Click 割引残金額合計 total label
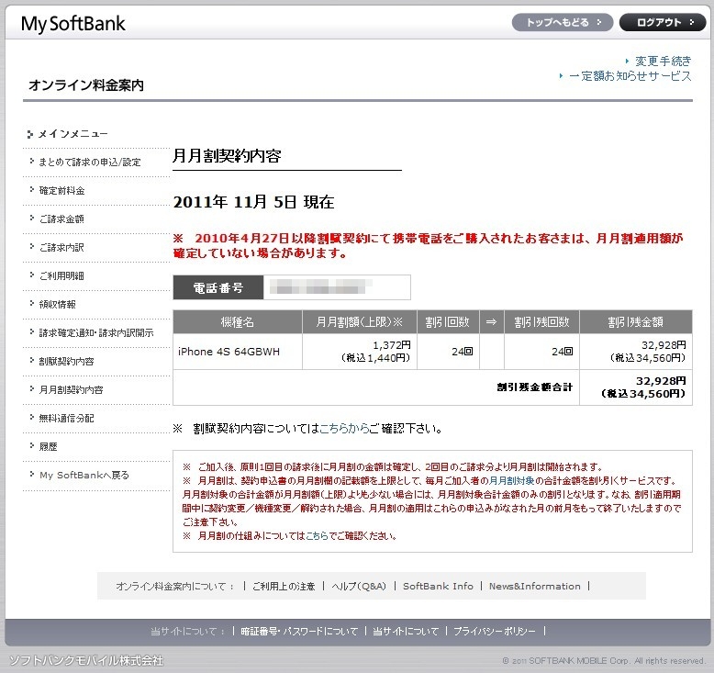Viewport: 714px width, 673px height. tap(535, 387)
